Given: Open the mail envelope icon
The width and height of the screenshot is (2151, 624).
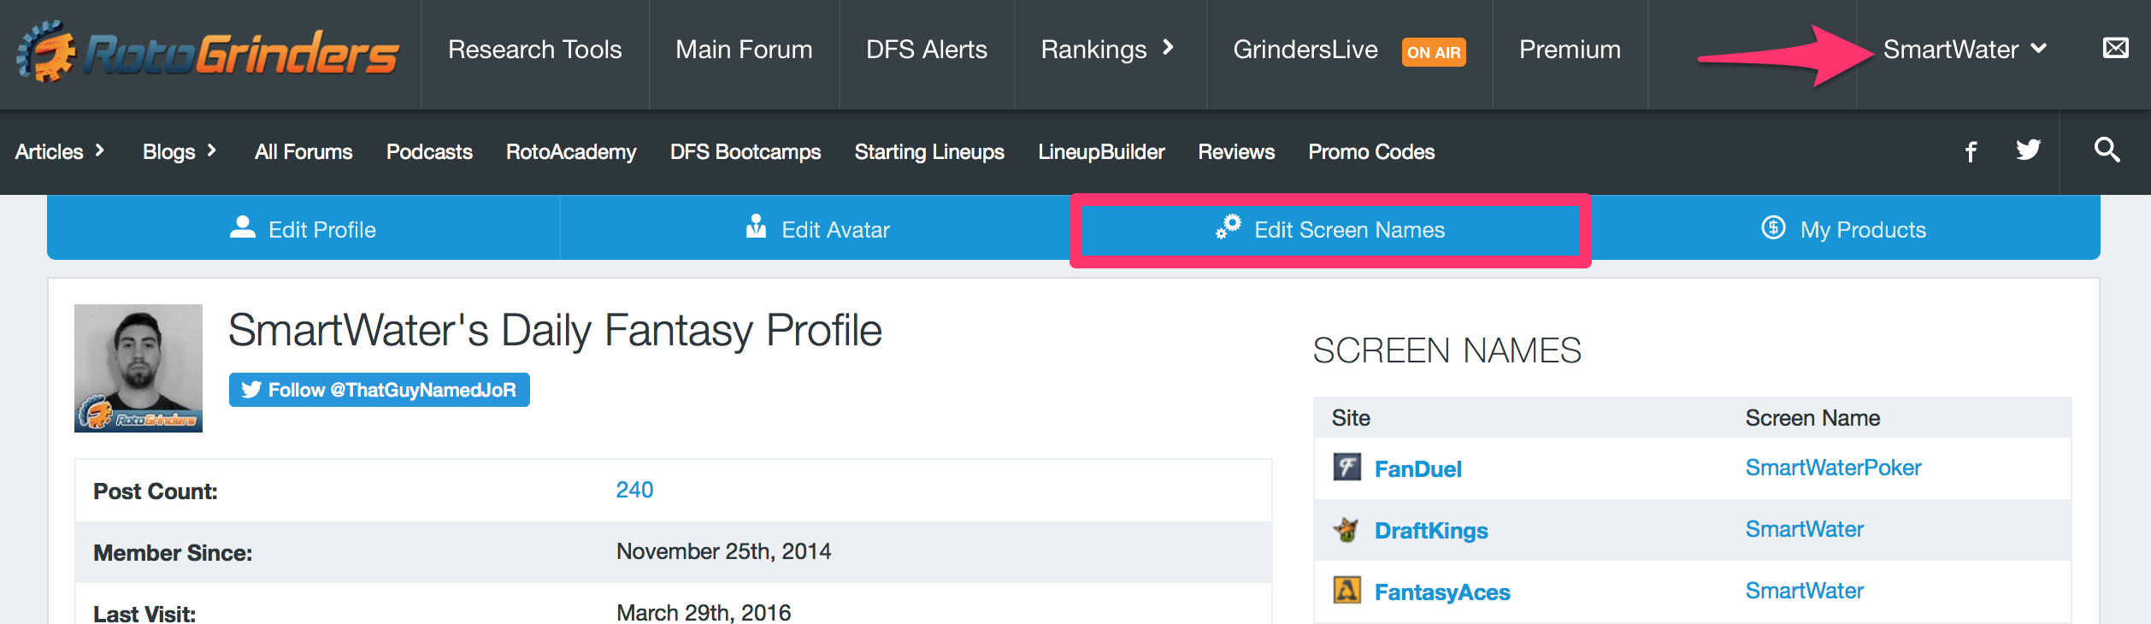Looking at the screenshot, I should coord(2116,48).
